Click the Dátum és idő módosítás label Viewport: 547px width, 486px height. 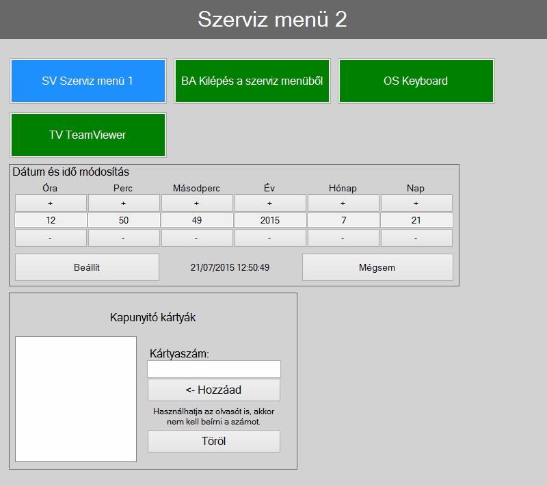(x=71, y=172)
